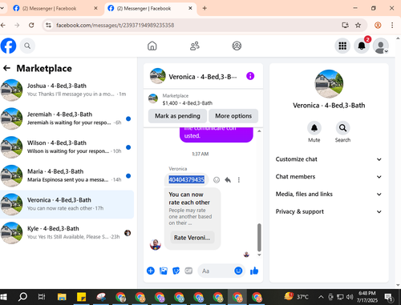Viewport: 401px width, 305px height.
Task: Click More options button
Action: pos(233,116)
